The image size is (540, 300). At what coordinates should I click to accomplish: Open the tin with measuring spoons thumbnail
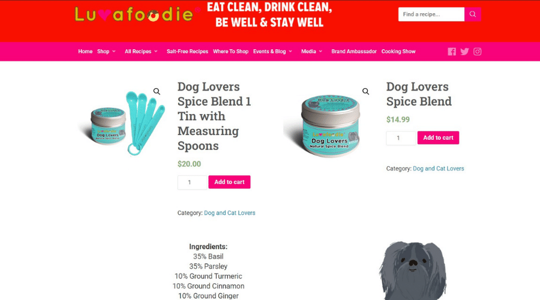(122, 122)
